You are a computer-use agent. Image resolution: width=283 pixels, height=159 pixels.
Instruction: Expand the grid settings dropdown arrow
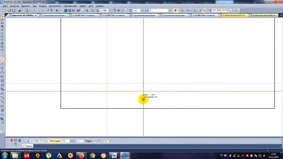(191, 11)
